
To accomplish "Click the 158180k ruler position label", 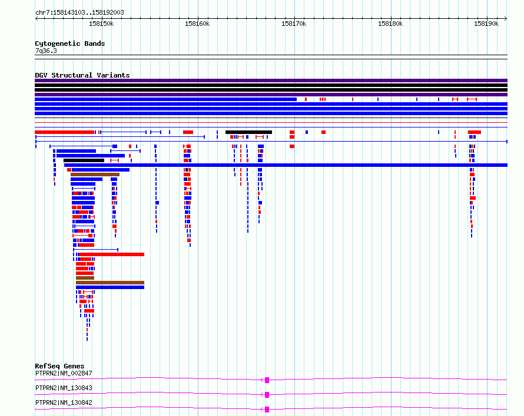I will pos(390,24).
